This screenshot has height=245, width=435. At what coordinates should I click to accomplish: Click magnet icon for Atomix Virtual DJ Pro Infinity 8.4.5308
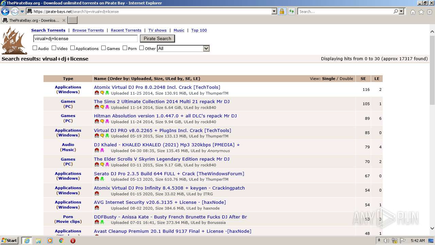(x=97, y=194)
